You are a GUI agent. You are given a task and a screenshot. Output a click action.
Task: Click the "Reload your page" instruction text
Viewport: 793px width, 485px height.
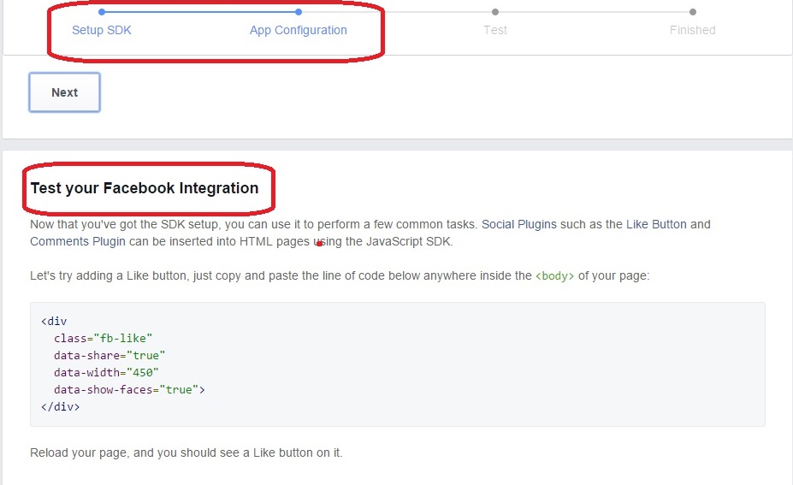click(186, 452)
